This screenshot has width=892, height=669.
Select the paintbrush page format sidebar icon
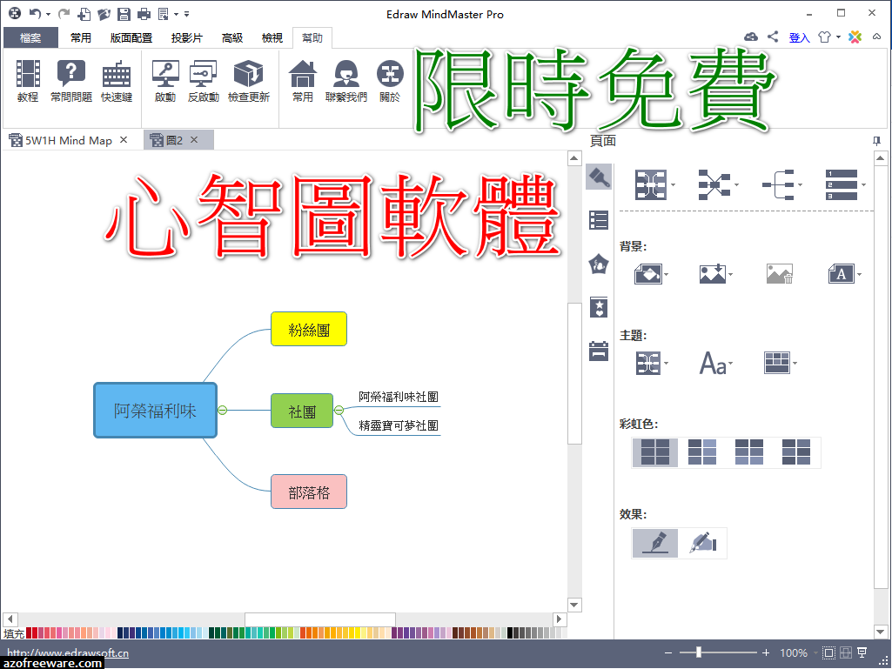click(599, 177)
